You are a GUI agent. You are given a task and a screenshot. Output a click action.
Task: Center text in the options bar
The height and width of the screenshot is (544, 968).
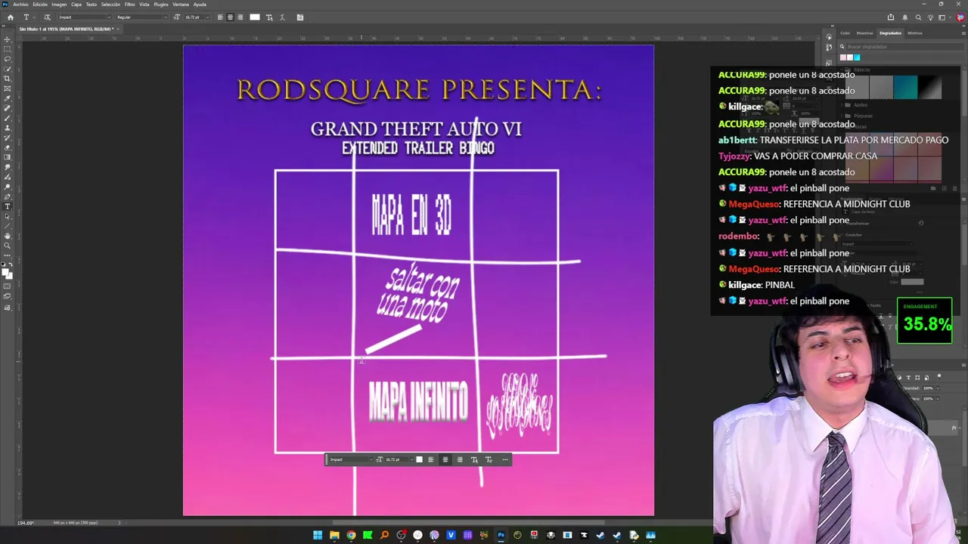coord(230,17)
